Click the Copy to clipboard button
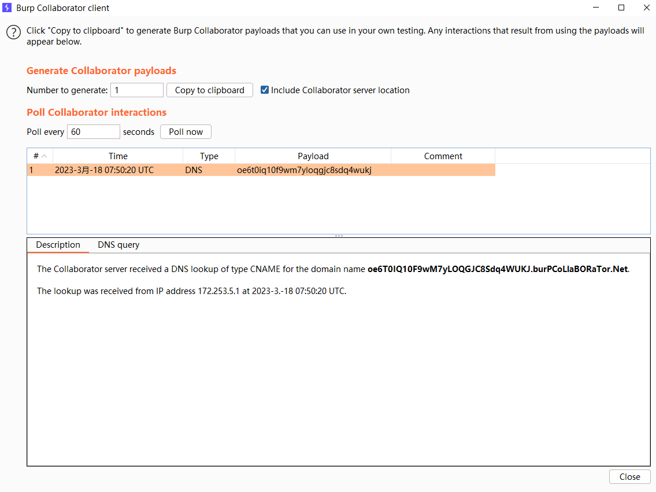The width and height of the screenshot is (656, 492). pos(210,90)
